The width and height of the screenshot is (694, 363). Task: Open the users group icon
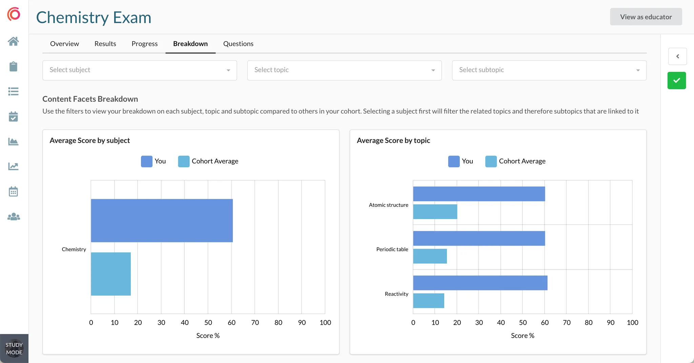[14, 217]
